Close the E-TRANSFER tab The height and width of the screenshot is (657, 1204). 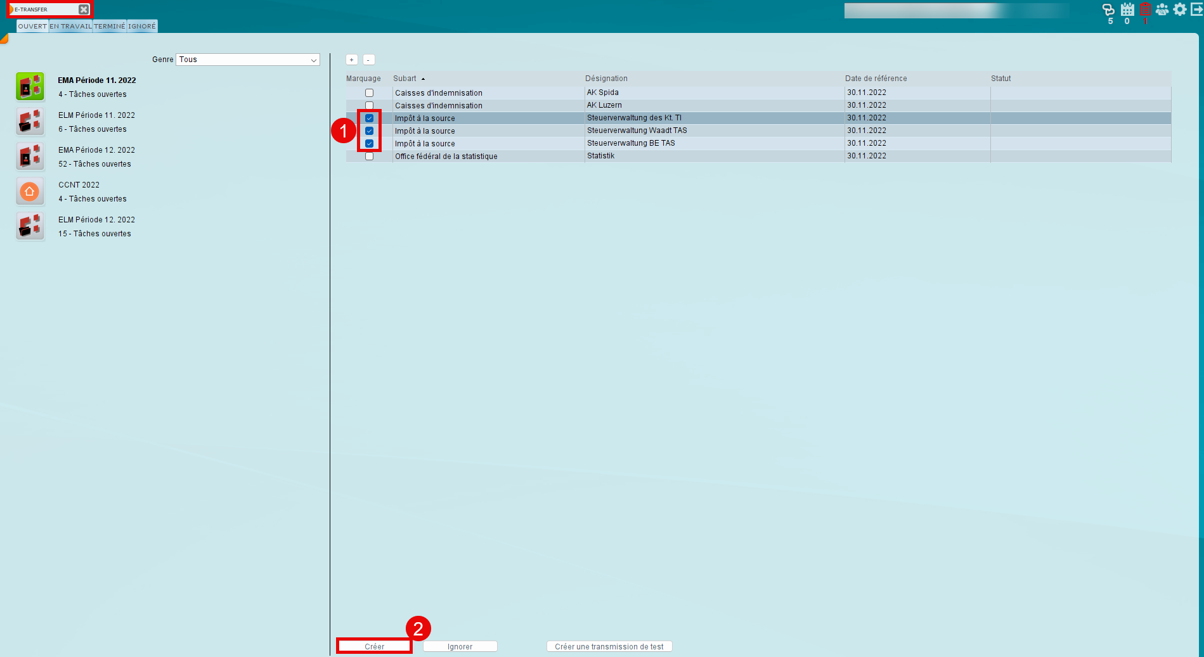point(84,10)
